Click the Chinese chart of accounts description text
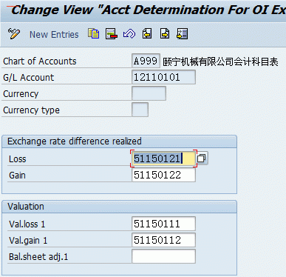 [220, 61]
